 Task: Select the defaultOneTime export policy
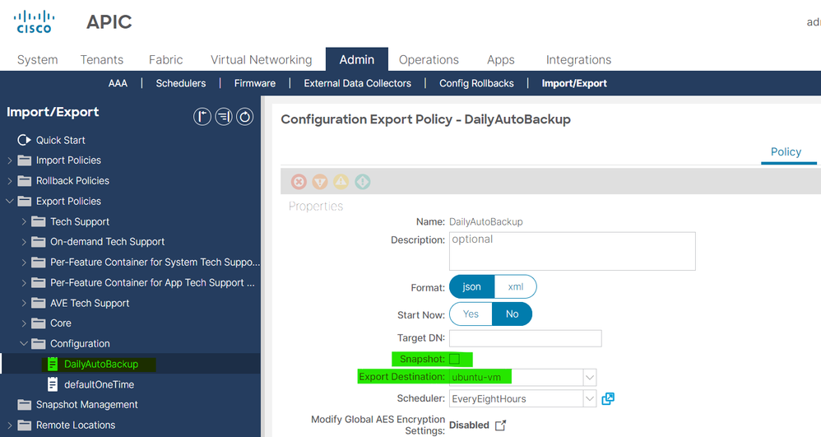click(99, 384)
